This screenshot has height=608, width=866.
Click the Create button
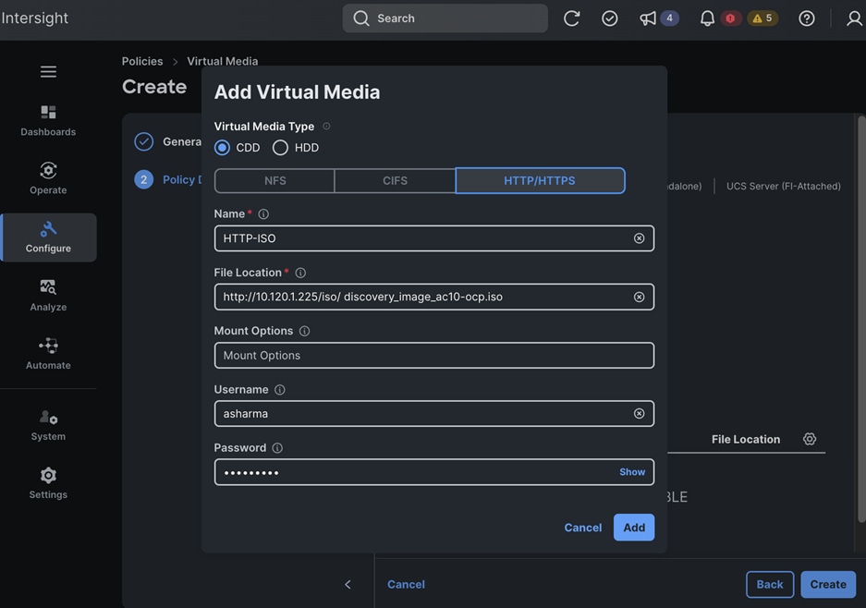point(828,584)
